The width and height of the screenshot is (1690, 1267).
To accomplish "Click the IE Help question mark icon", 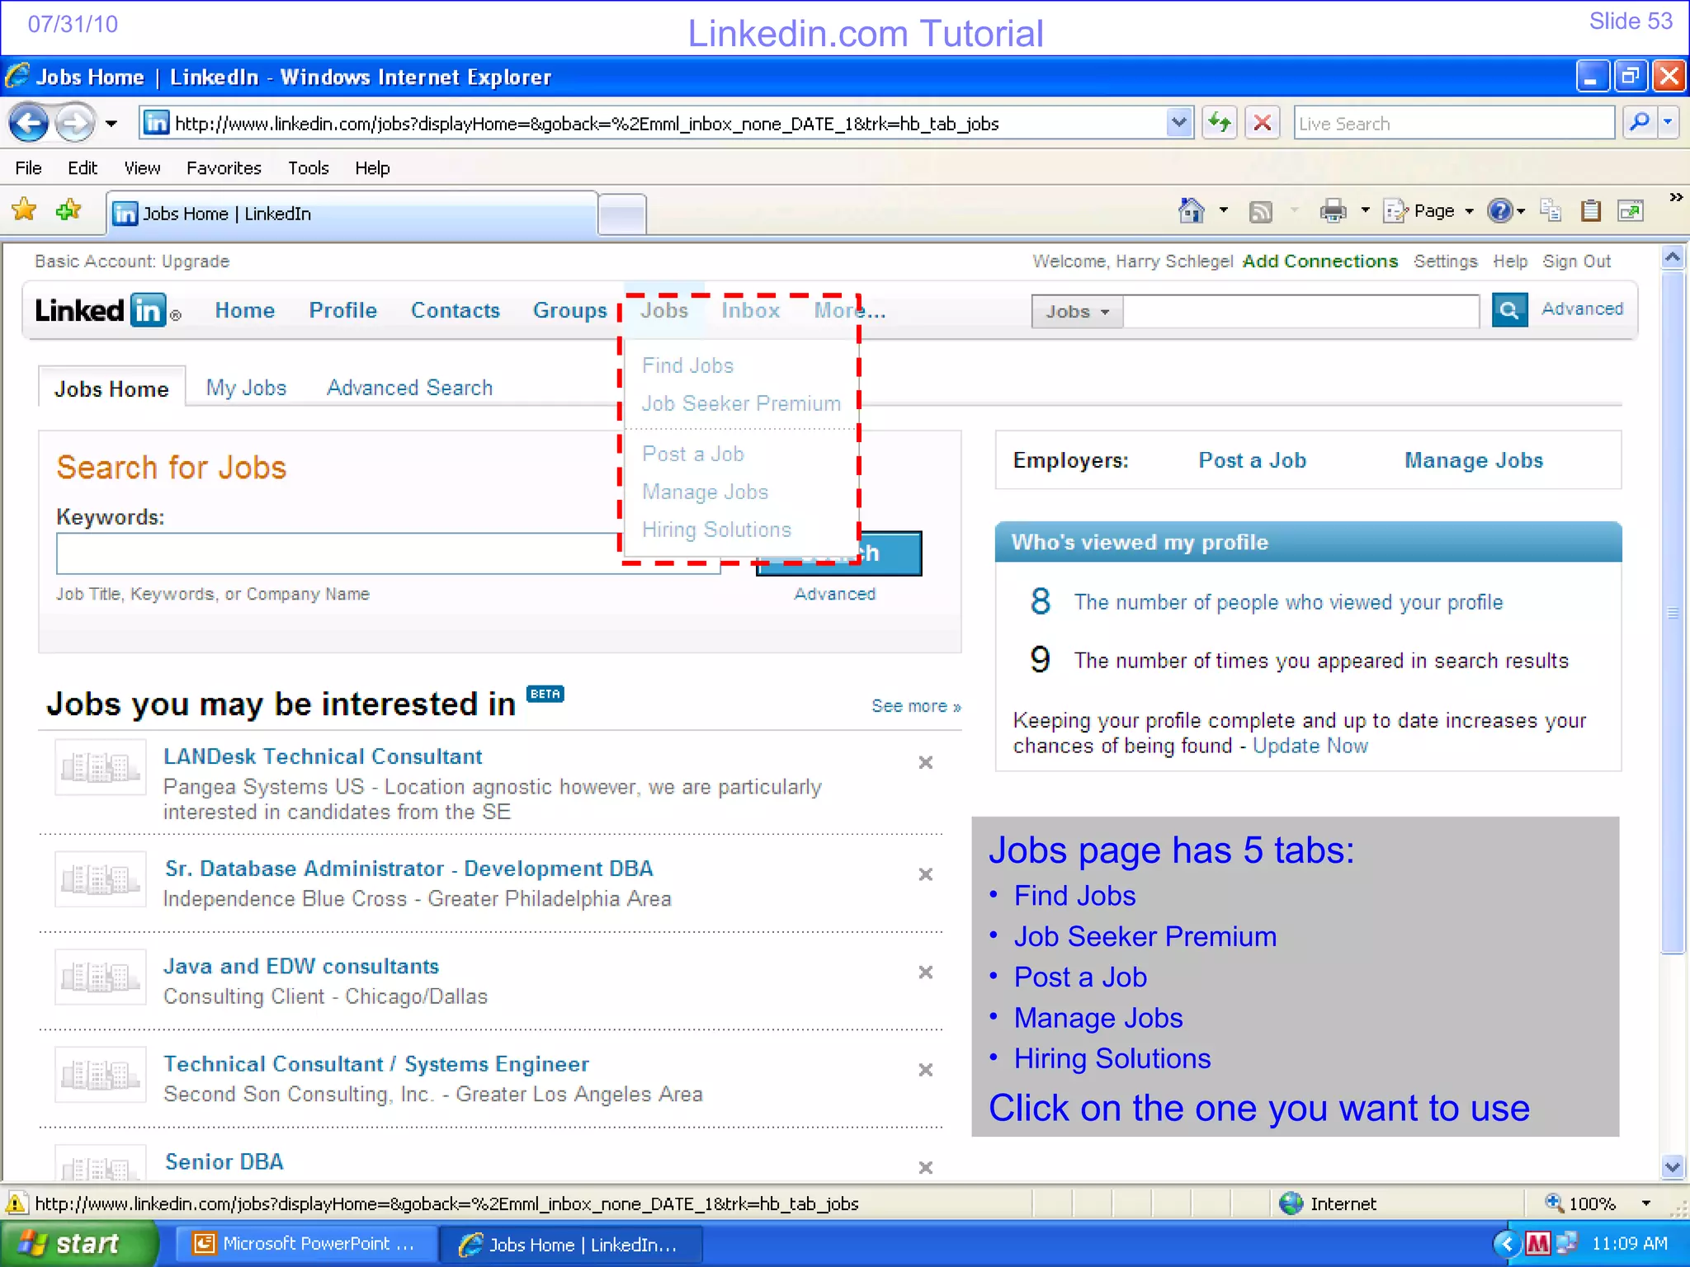I will coord(1499,211).
